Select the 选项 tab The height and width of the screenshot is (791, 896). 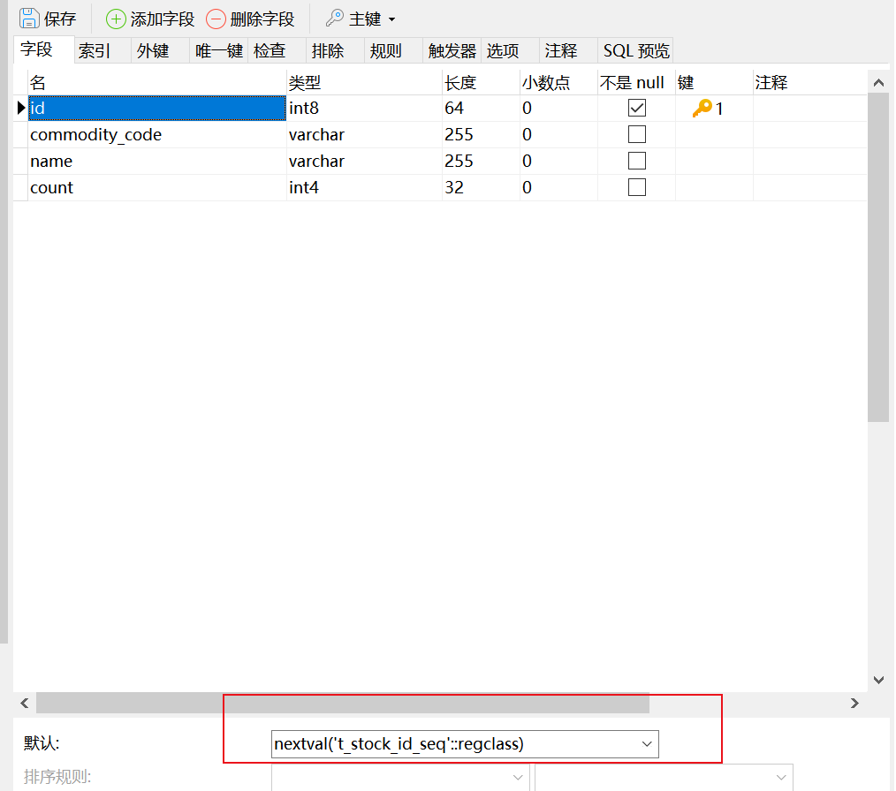tap(503, 50)
